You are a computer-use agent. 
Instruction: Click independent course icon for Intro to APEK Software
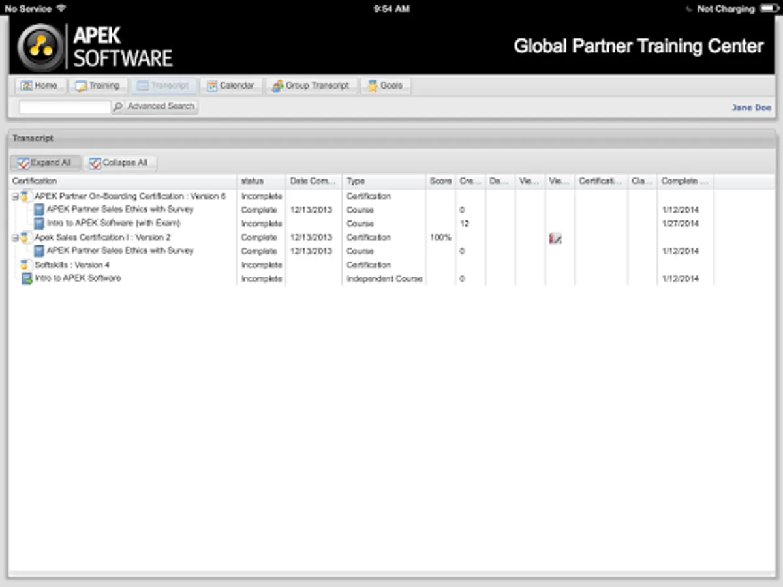pyautogui.click(x=27, y=279)
